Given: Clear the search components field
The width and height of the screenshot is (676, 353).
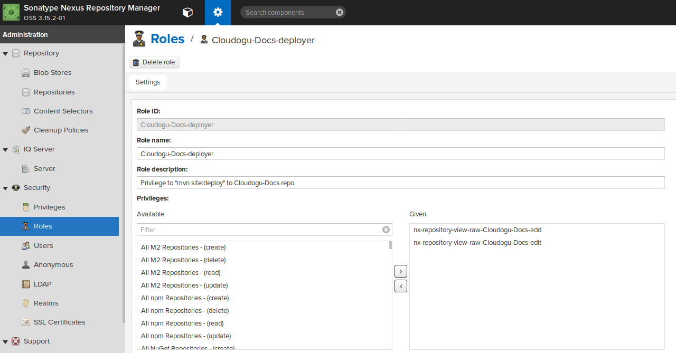Looking at the screenshot, I should click(x=340, y=12).
